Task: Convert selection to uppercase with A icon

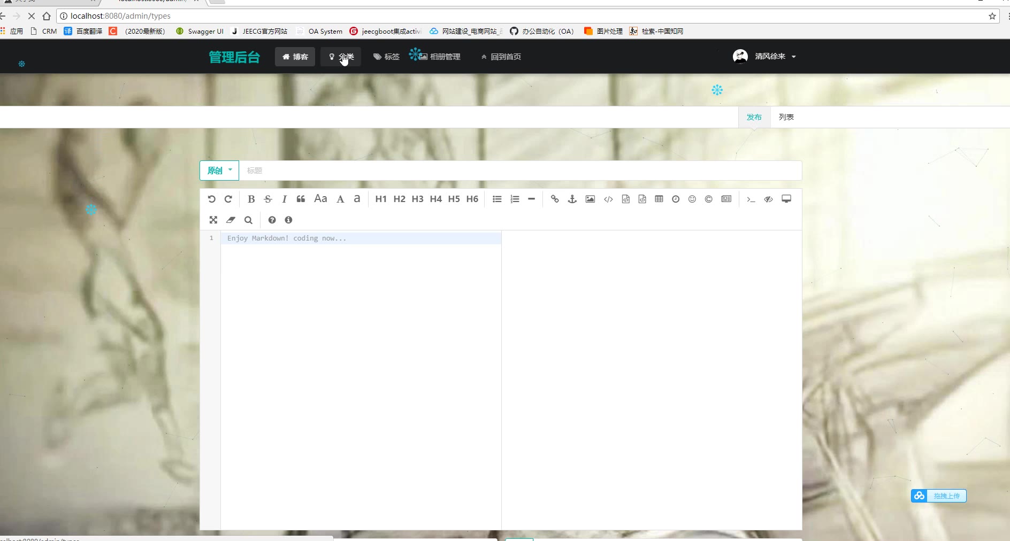Action: coord(340,199)
